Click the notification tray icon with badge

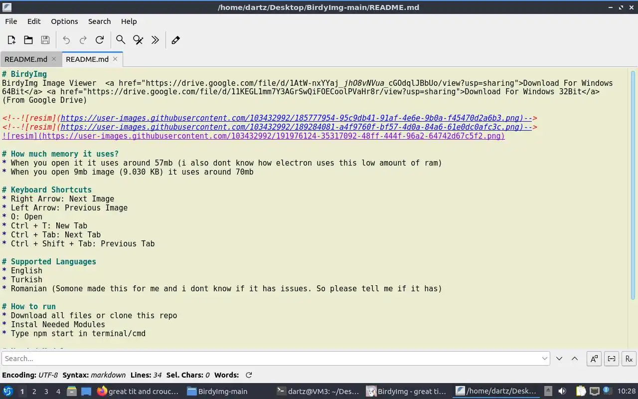pyautogui.click(x=607, y=391)
